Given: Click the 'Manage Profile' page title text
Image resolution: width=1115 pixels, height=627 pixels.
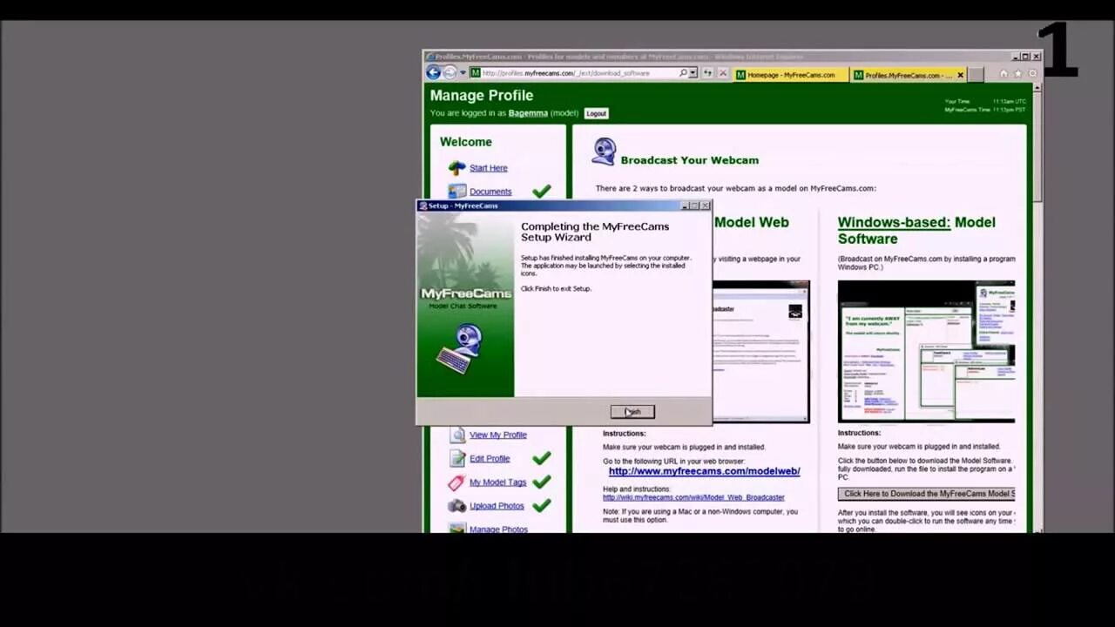Looking at the screenshot, I should pos(482,95).
